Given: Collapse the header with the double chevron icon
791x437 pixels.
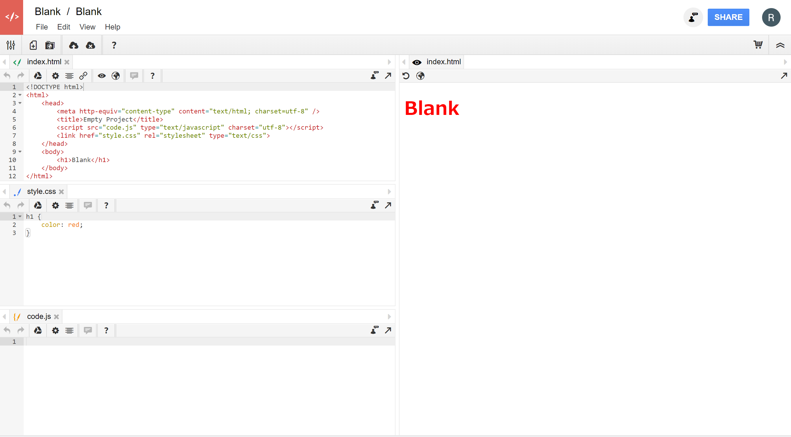Looking at the screenshot, I should (780, 45).
